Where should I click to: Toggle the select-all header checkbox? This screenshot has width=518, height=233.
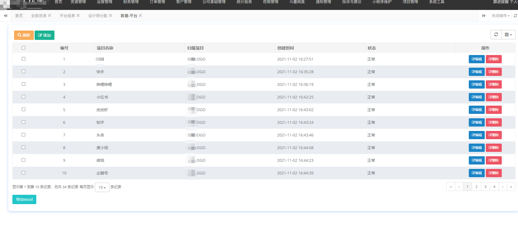click(x=23, y=48)
